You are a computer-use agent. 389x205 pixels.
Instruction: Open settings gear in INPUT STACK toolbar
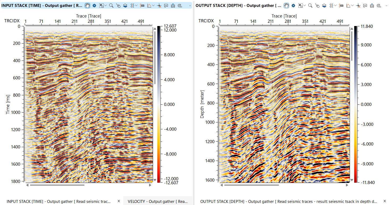pos(94,5)
